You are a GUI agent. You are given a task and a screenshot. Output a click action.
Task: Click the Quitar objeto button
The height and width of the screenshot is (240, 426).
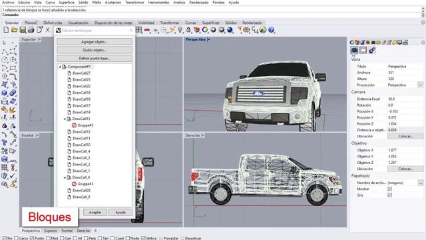tap(95, 50)
